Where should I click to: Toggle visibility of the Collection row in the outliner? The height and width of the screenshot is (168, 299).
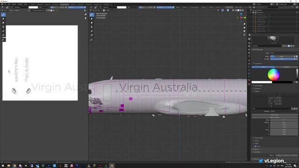tap(297, 13)
